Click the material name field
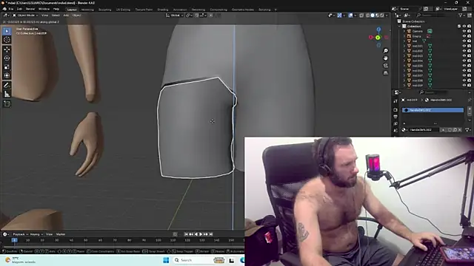Screen dimensions: 474x266 point(424,130)
